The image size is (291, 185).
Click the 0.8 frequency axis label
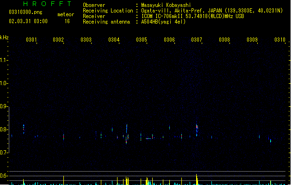coord(3,129)
